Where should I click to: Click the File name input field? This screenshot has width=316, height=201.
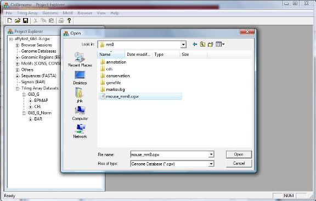coord(170,154)
